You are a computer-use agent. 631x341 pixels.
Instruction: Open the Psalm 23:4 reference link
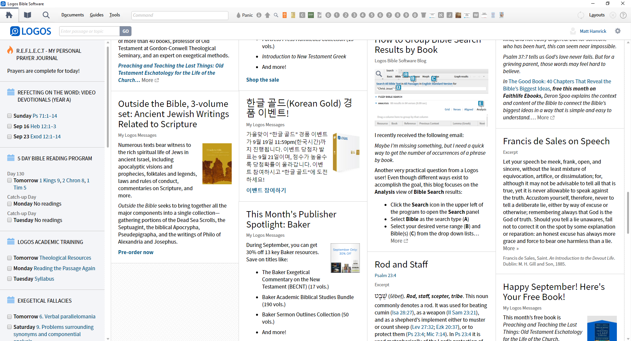[x=385, y=275]
